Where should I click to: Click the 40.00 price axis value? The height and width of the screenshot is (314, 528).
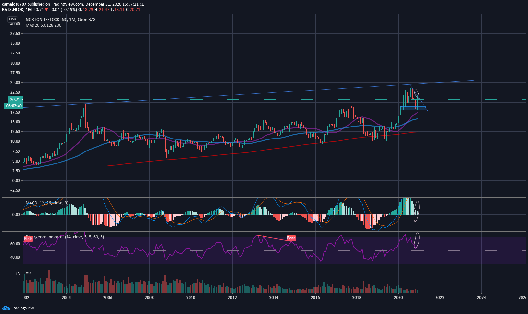15,24
